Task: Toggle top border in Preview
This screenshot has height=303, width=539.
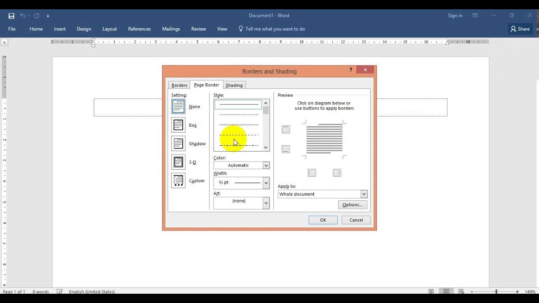Action: 286,130
